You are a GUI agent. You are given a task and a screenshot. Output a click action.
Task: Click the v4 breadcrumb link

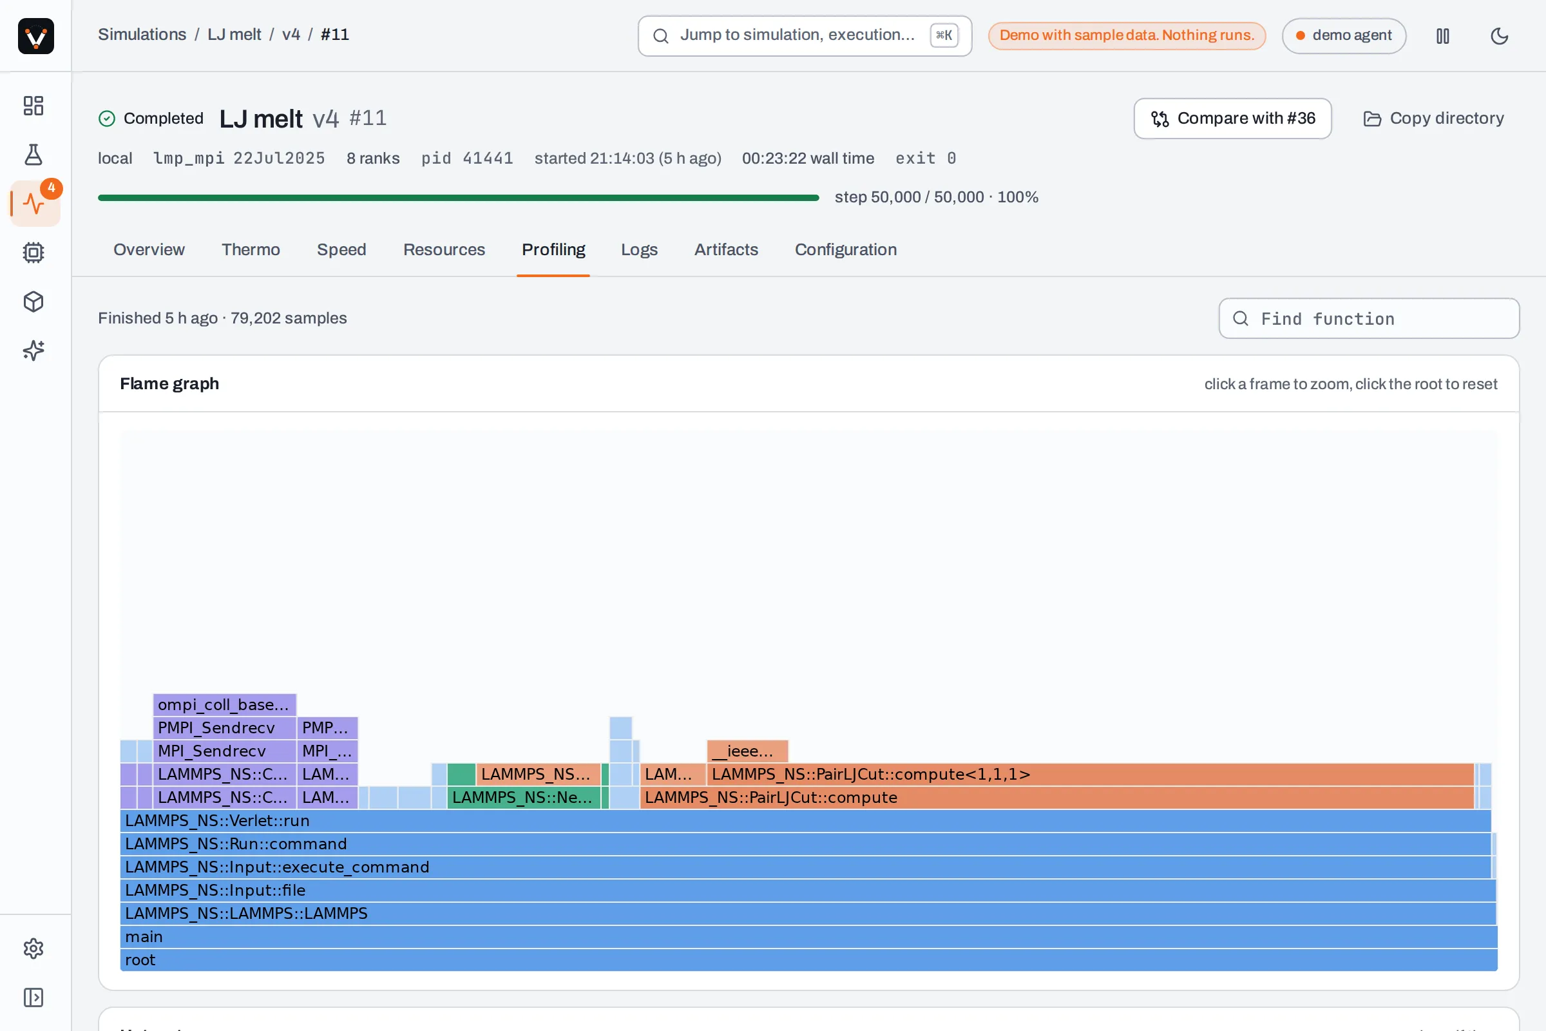(x=291, y=34)
